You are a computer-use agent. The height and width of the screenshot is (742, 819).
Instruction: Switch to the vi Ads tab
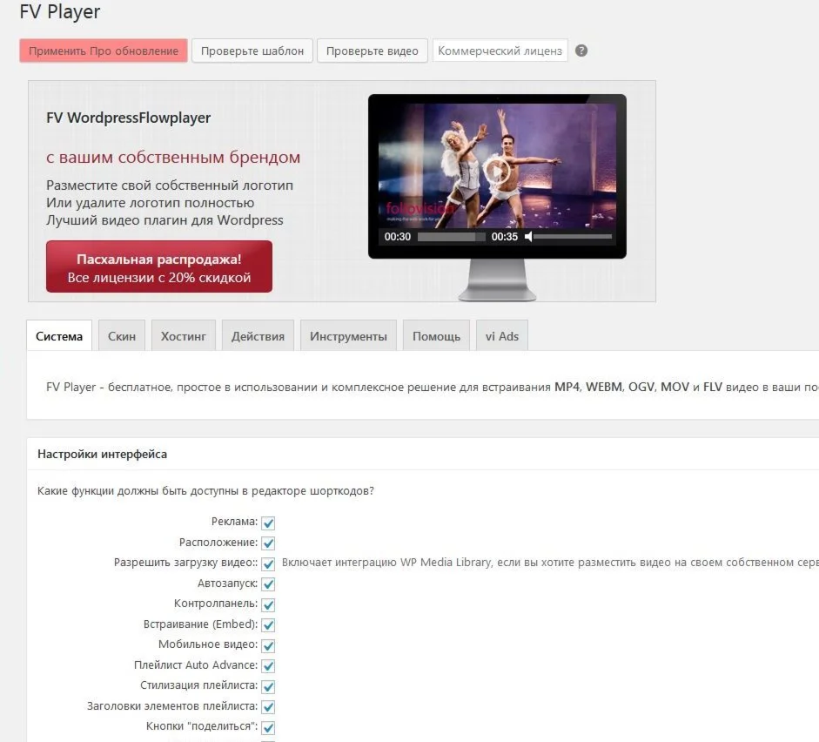(x=501, y=335)
